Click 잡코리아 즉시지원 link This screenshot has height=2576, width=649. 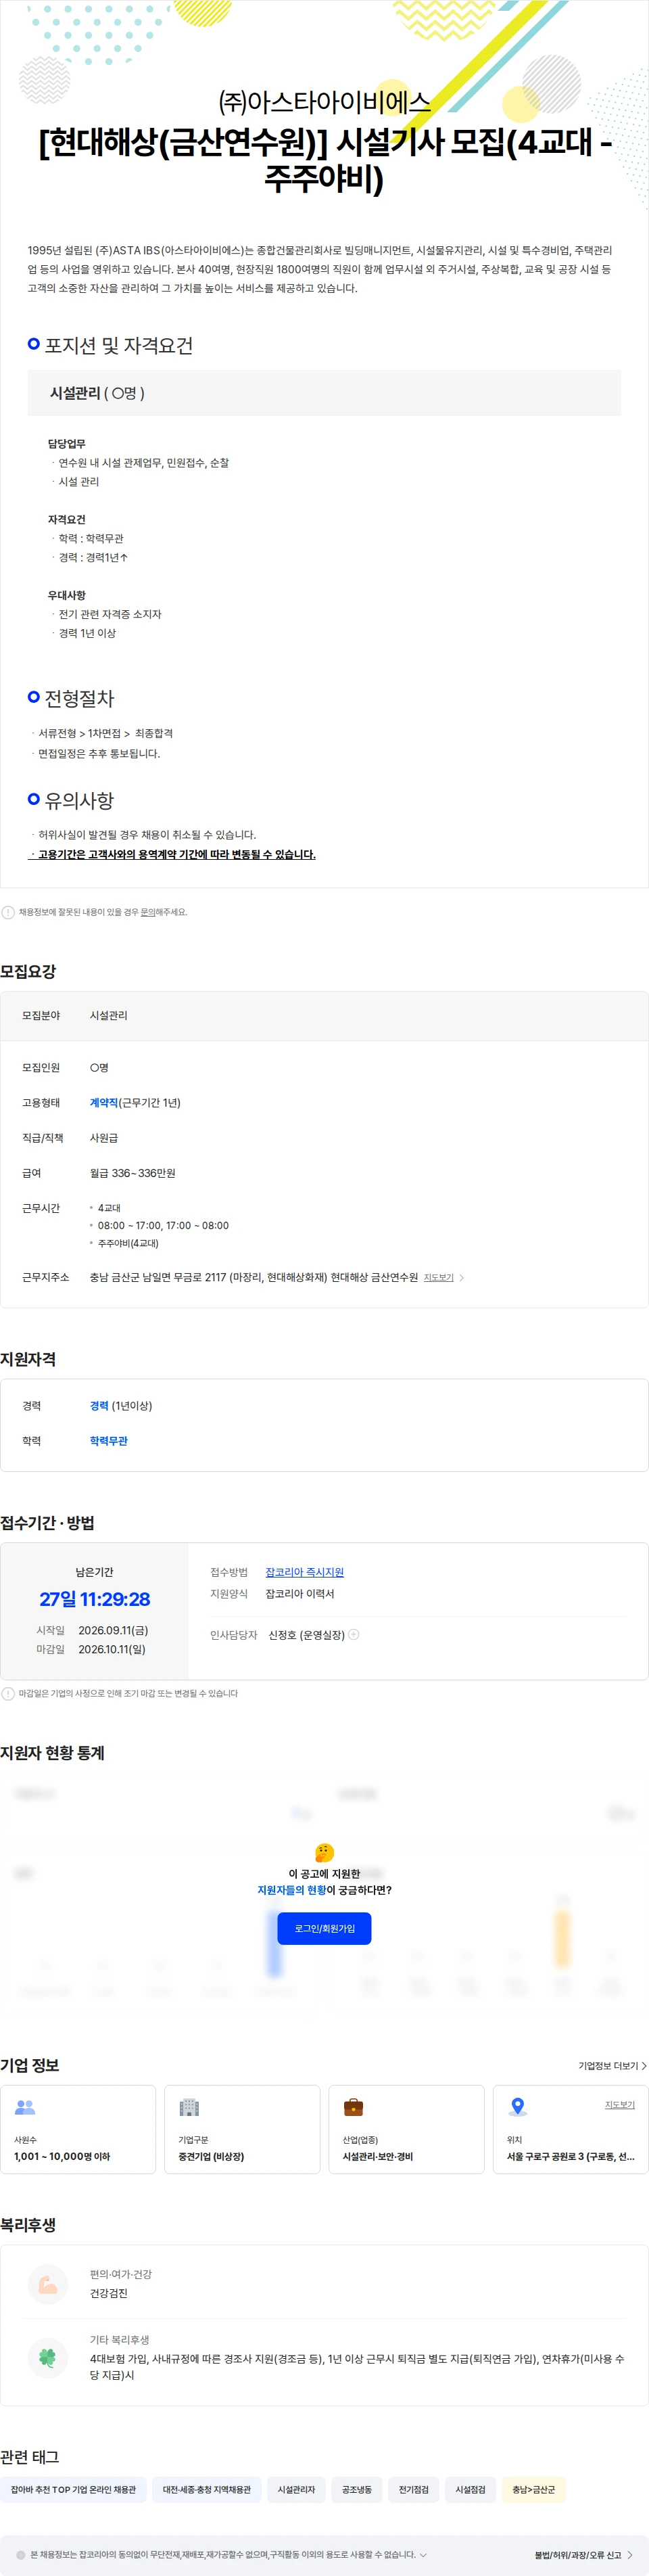pyautogui.click(x=304, y=1572)
